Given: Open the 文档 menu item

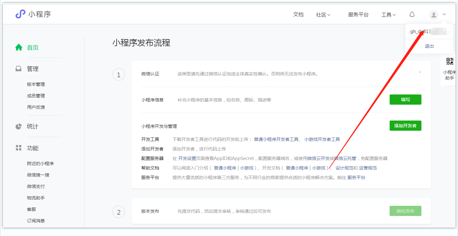Looking at the screenshot, I should pos(298,15).
